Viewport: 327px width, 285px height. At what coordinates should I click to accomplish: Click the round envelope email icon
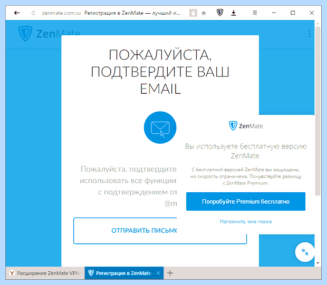click(x=160, y=127)
